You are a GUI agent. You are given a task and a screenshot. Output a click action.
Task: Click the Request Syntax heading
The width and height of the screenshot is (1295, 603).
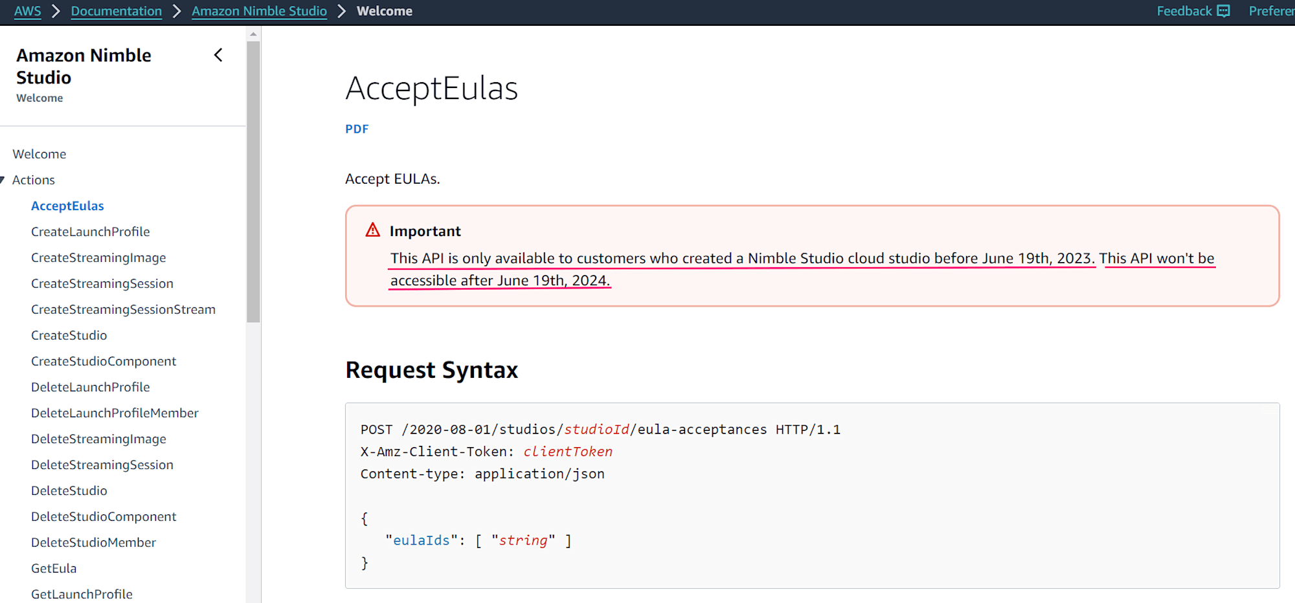tap(431, 370)
